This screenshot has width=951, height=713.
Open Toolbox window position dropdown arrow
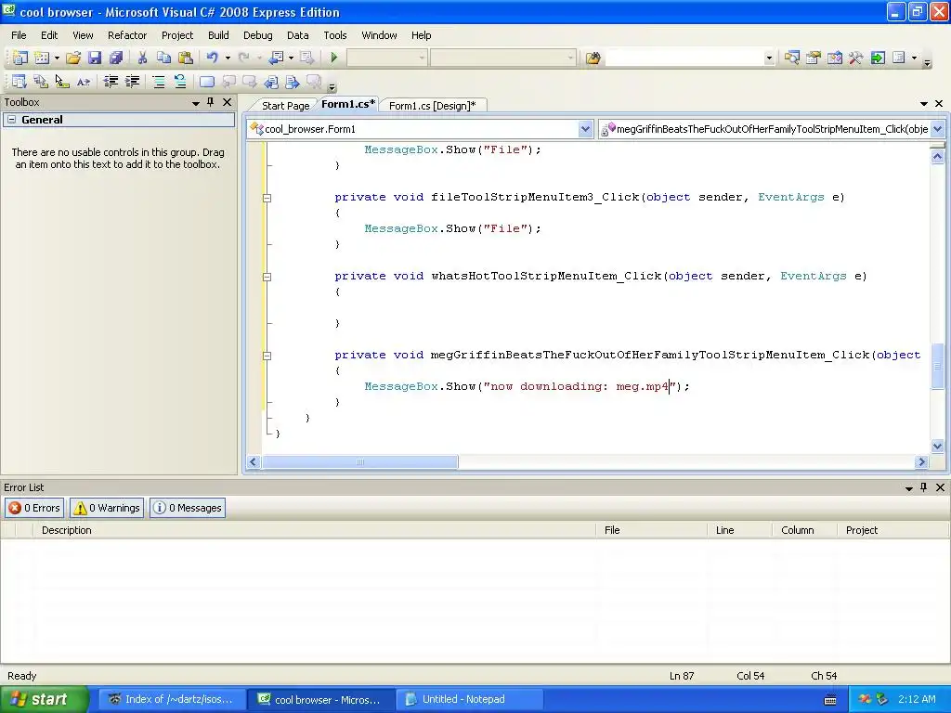pos(196,103)
